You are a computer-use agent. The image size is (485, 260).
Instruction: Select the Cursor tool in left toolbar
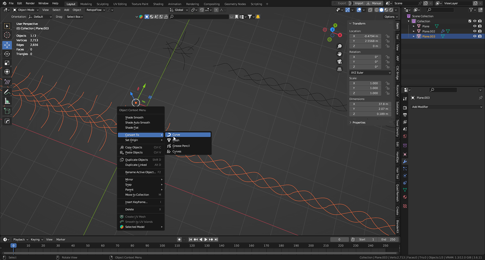point(7,35)
